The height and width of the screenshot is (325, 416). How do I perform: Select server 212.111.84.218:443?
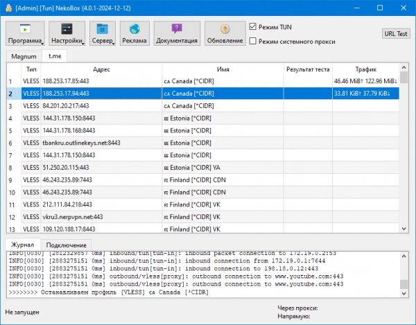[202, 204]
